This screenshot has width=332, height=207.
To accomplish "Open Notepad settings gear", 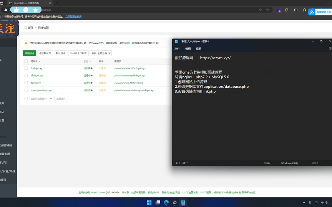I will 330,48.
